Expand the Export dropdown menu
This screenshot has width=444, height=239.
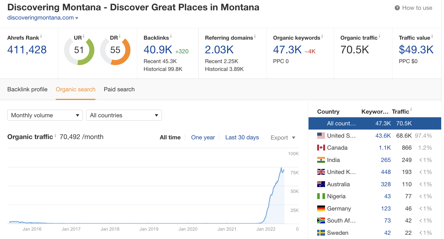pos(283,138)
